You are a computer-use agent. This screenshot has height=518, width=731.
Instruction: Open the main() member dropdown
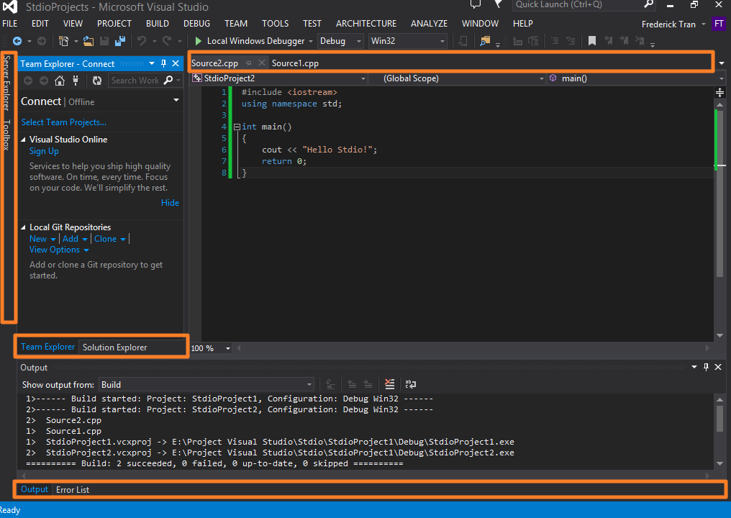click(635, 78)
